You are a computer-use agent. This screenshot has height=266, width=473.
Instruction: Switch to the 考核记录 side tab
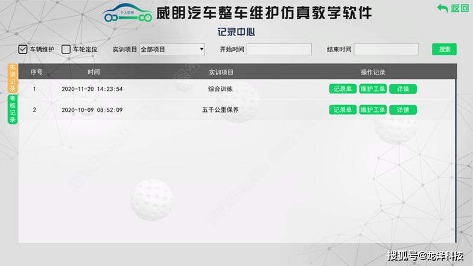[12, 109]
